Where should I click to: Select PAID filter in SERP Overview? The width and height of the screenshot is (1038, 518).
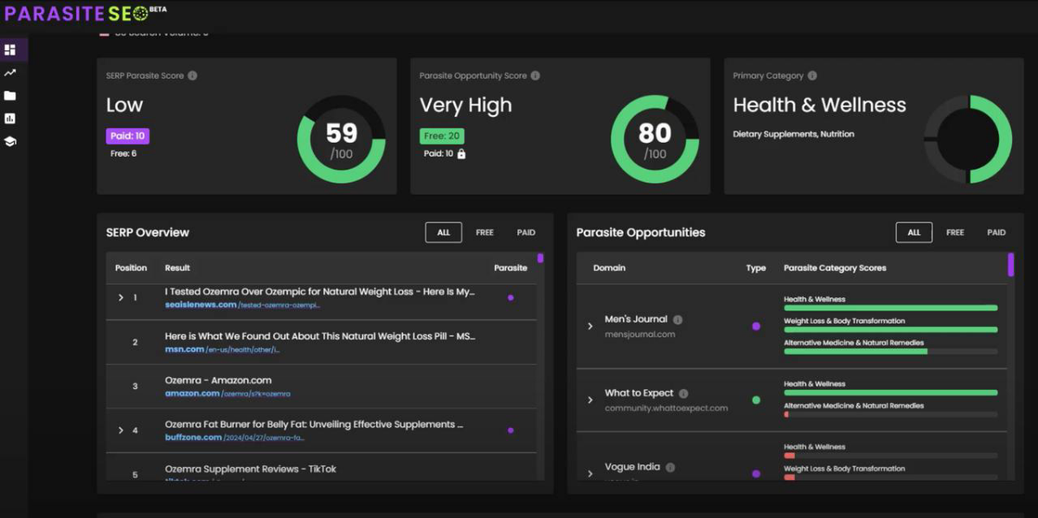pos(526,233)
